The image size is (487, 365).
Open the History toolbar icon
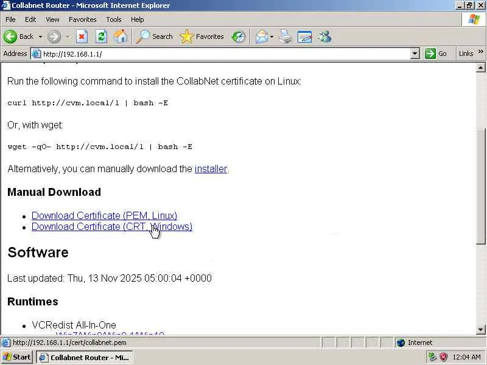coord(239,36)
